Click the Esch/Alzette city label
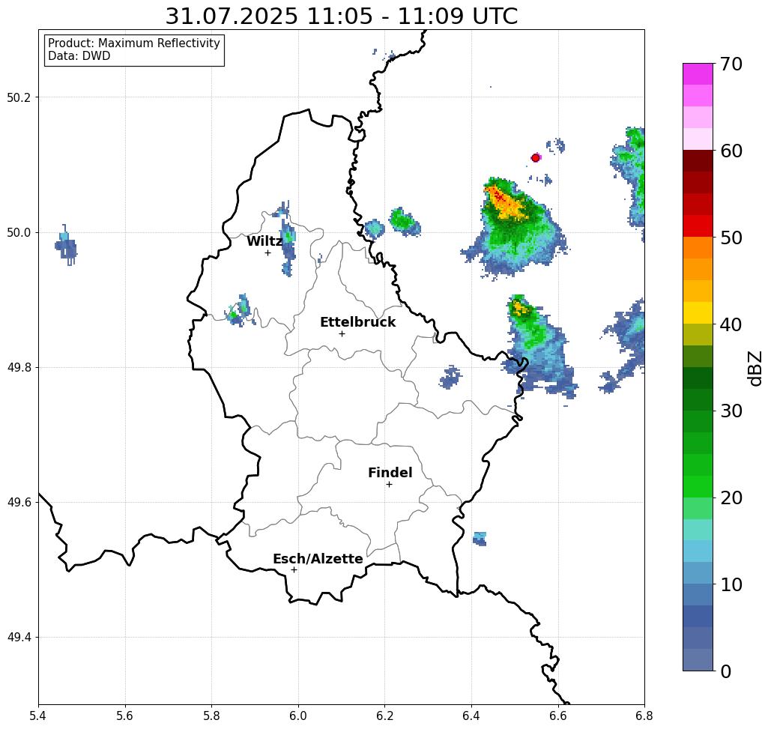 pyautogui.click(x=318, y=559)
